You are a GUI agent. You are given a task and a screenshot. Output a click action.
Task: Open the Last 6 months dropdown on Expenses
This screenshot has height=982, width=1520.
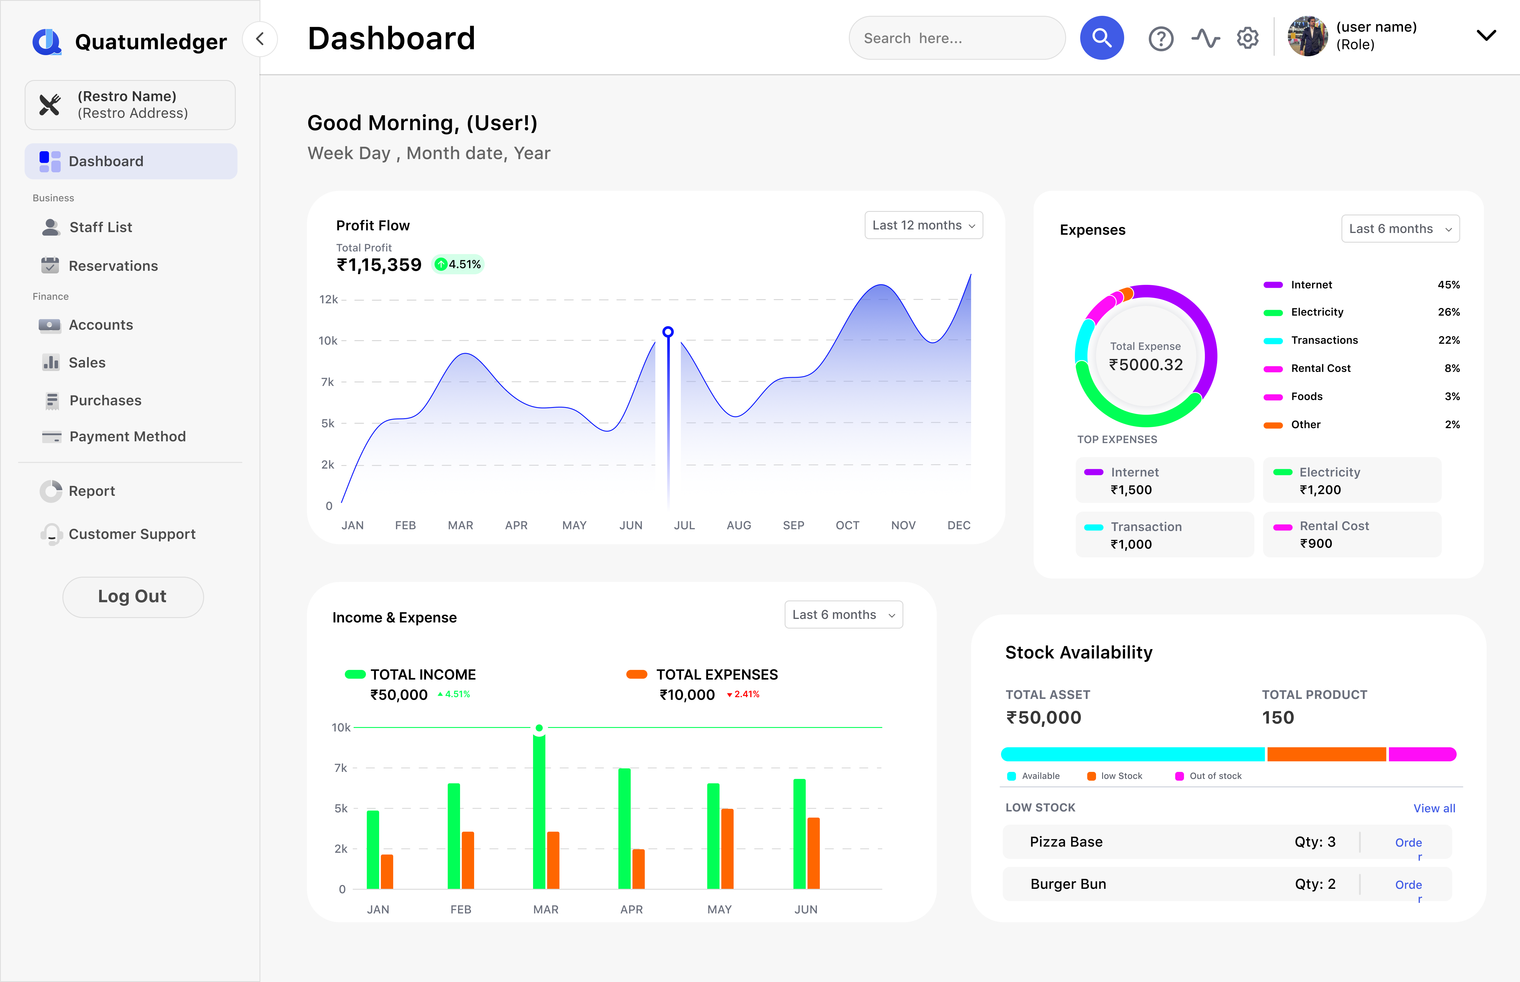1400,228
